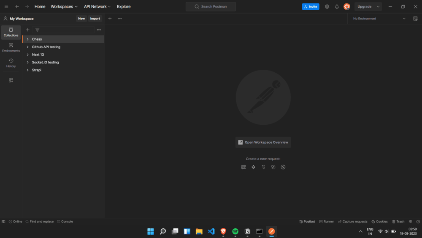Open help icon in status bar

click(x=418, y=222)
